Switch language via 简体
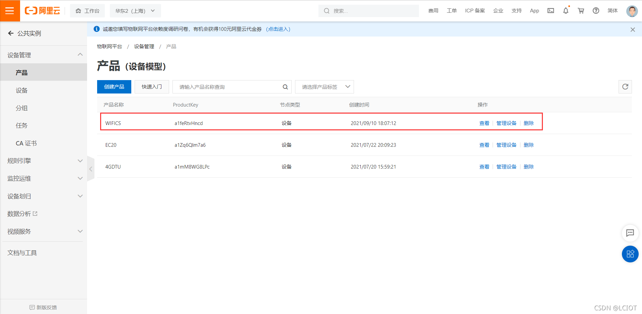 click(613, 11)
